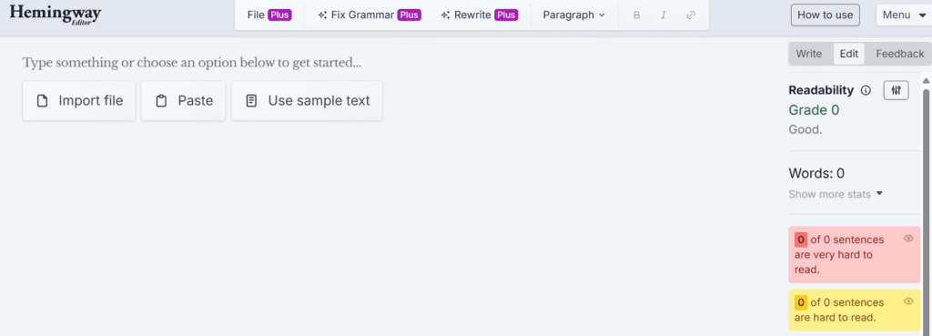932x336 pixels.
Task: Switch to the Edit tab
Action: (849, 54)
